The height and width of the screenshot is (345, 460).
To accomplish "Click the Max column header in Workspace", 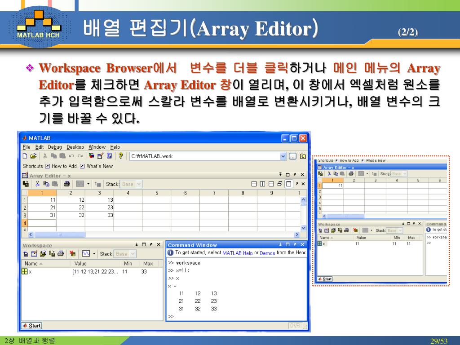I will point(149,263).
